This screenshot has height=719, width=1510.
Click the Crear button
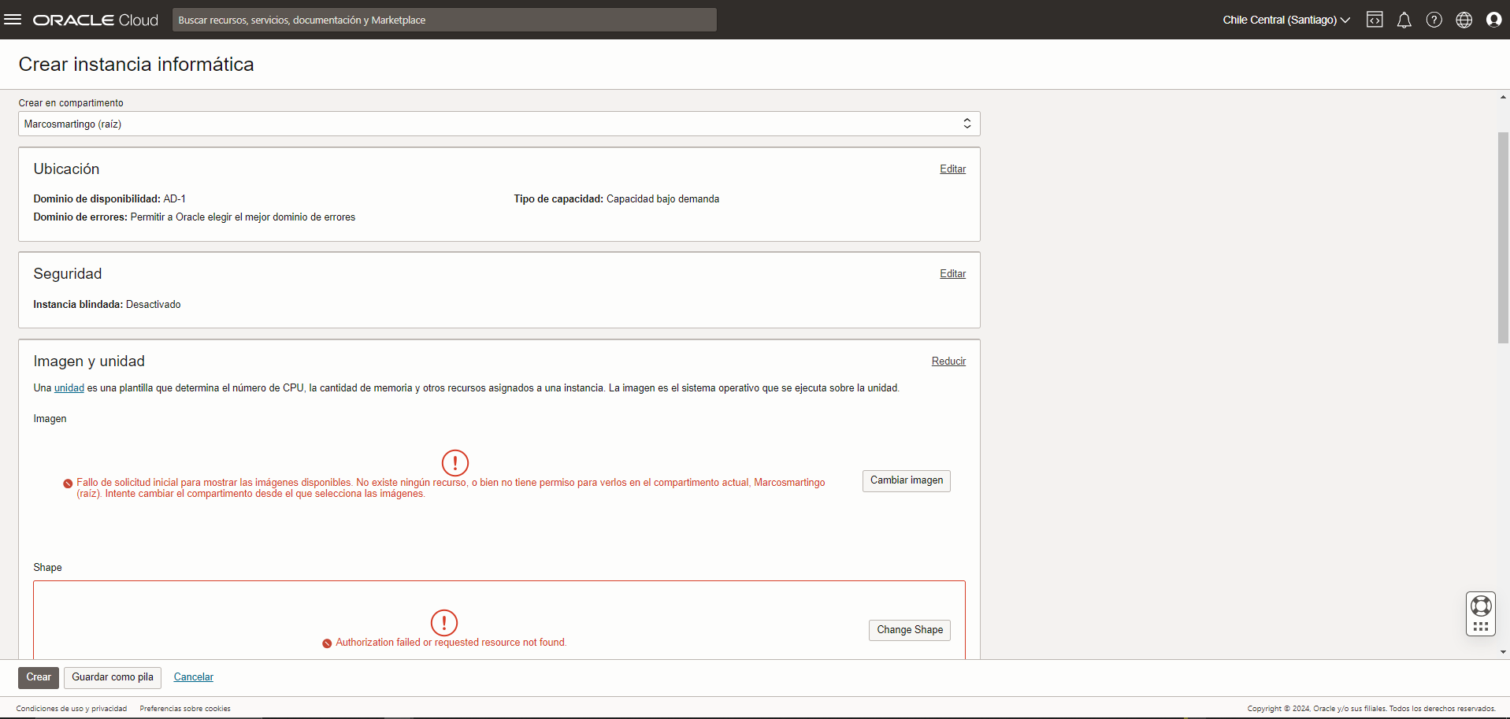click(39, 677)
